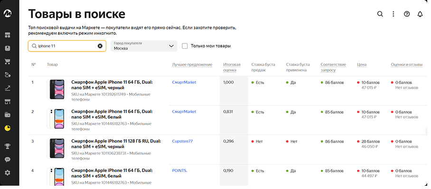Open white iPhone 11 thumbnail in row 2
Image resolution: width=431 pixels, height=189 pixels.
57,119
